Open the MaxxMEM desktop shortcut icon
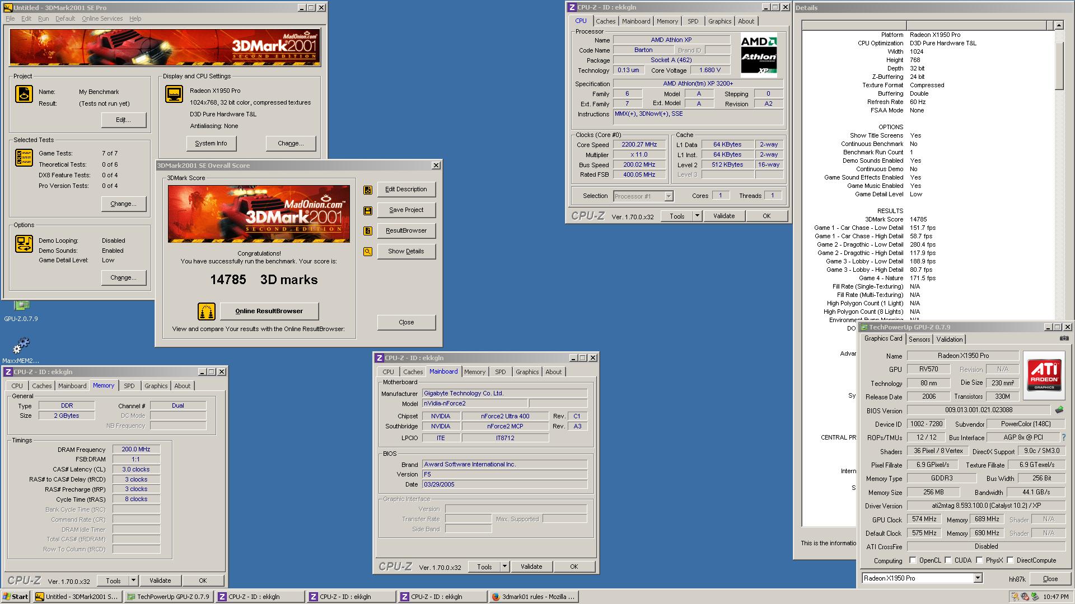Image resolution: width=1075 pixels, height=604 pixels. click(x=21, y=345)
